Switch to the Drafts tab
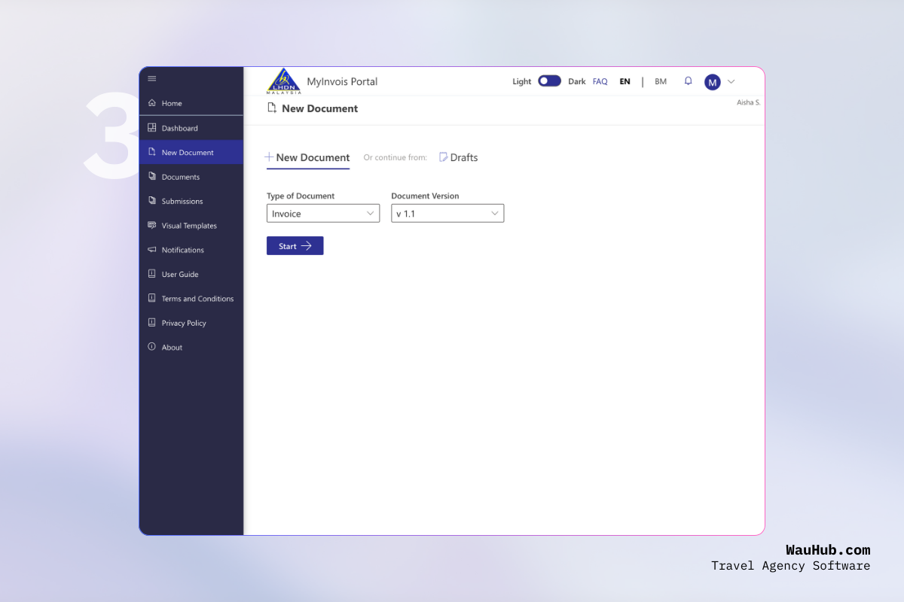 click(x=459, y=157)
